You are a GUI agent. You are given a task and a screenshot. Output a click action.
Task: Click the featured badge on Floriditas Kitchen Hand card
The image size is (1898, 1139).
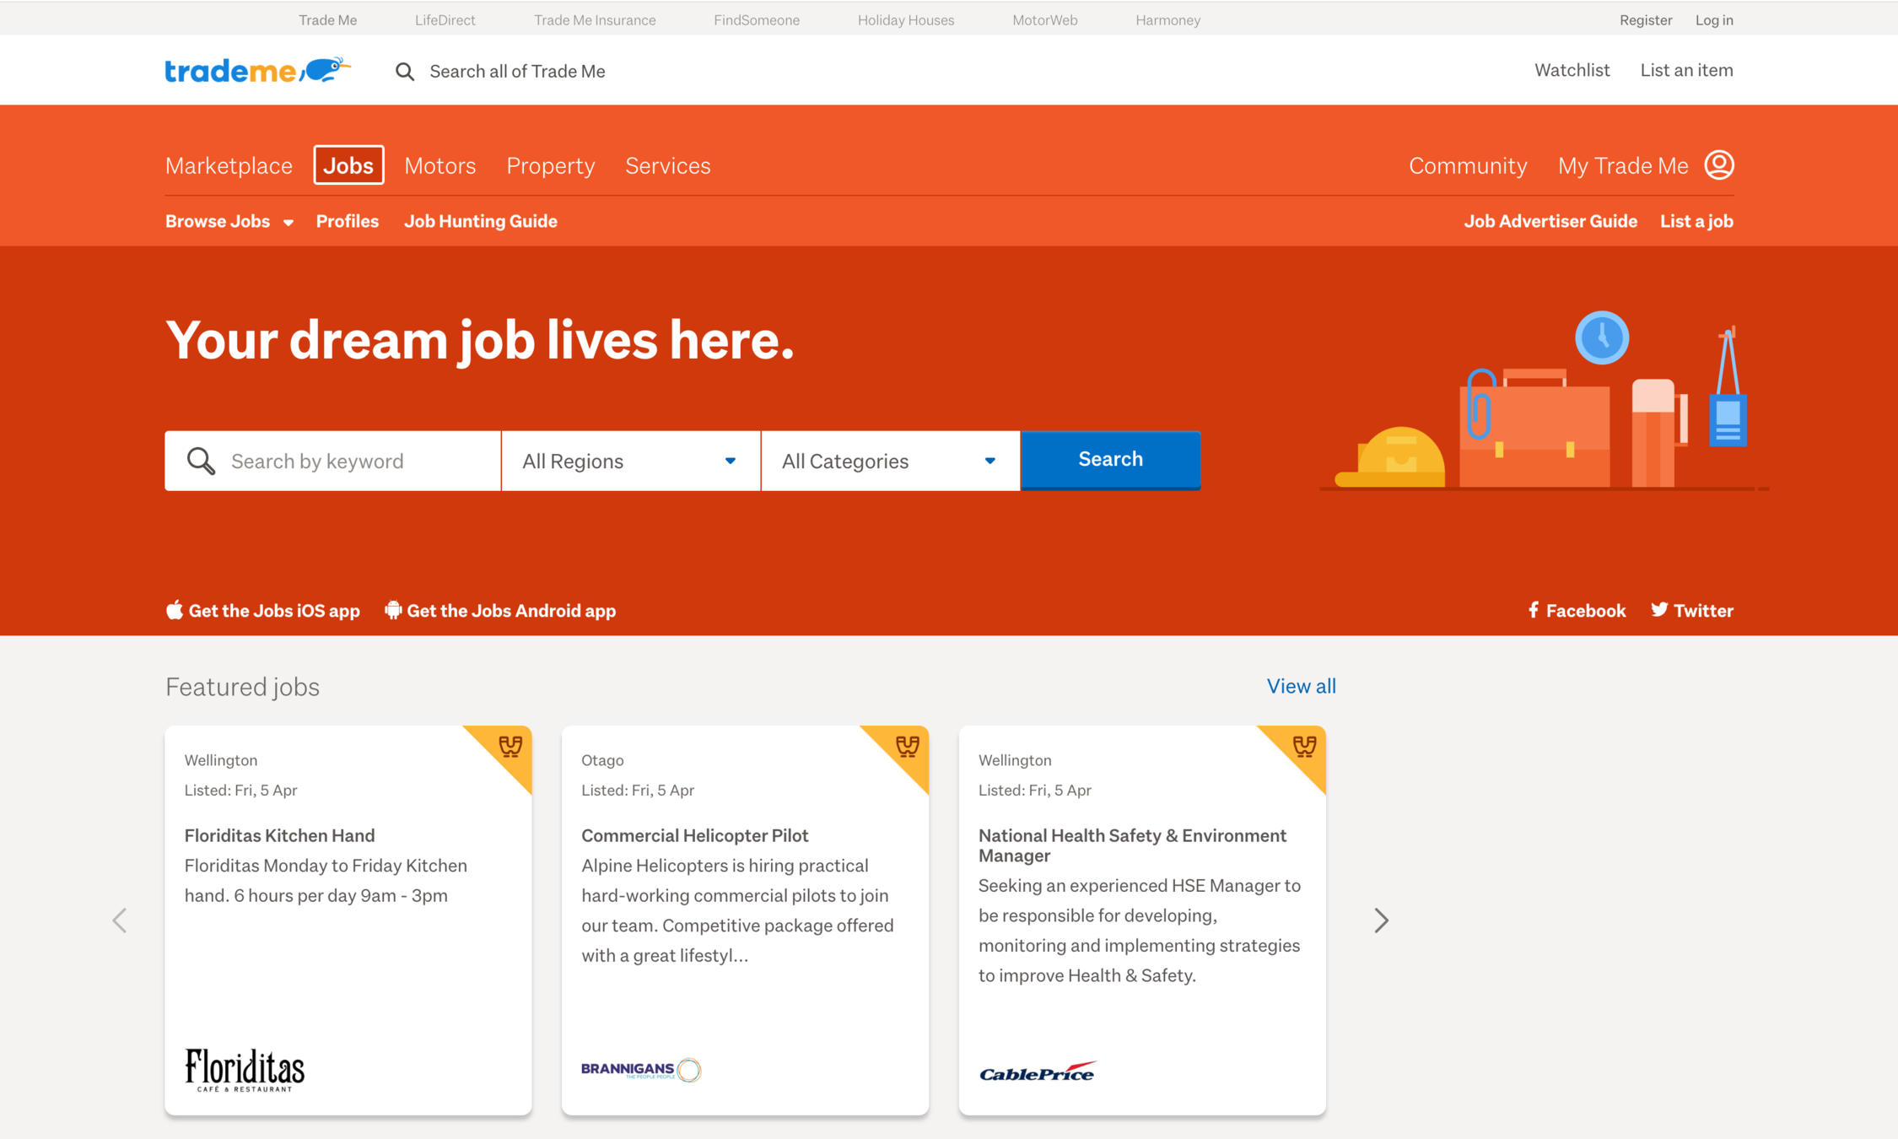(509, 747)
